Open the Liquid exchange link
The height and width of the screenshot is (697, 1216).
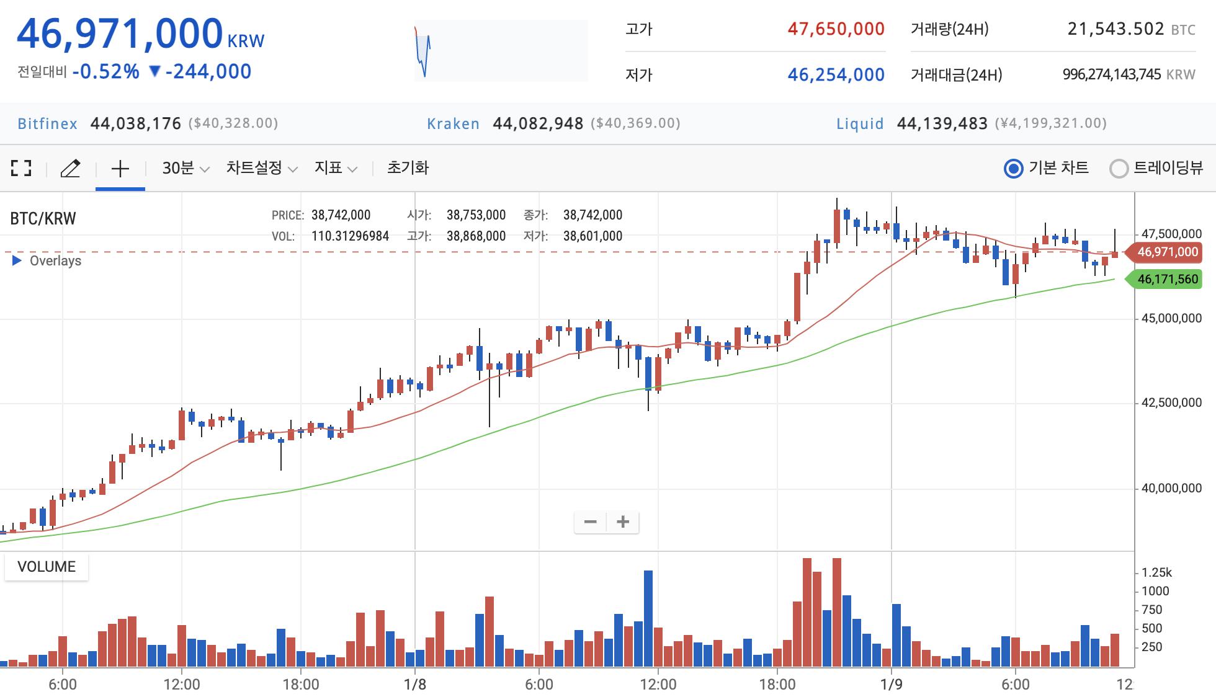click(x=859, y=124)
